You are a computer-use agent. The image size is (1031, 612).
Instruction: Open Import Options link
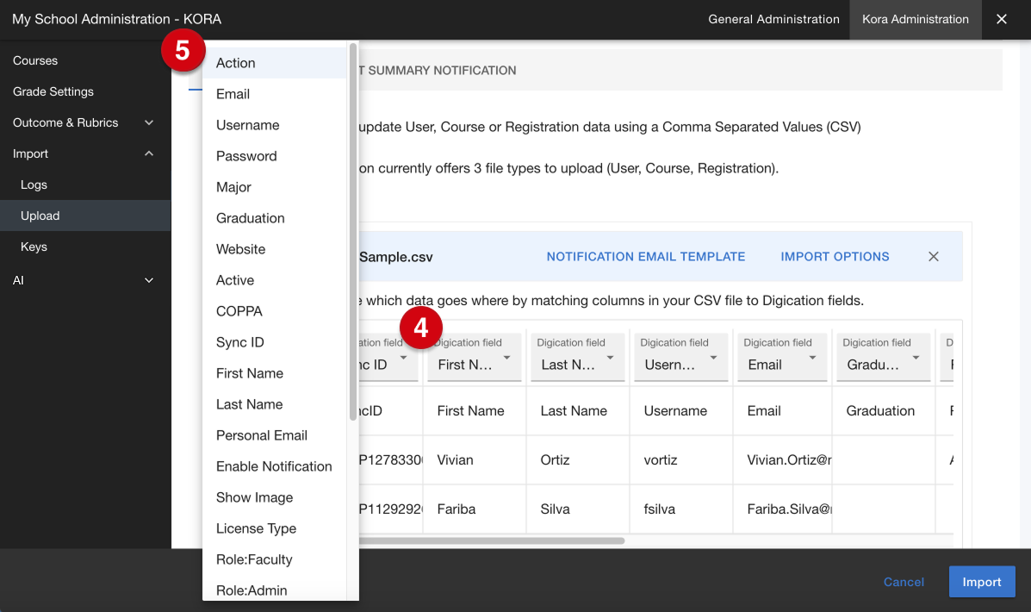(x=835, y=257)
